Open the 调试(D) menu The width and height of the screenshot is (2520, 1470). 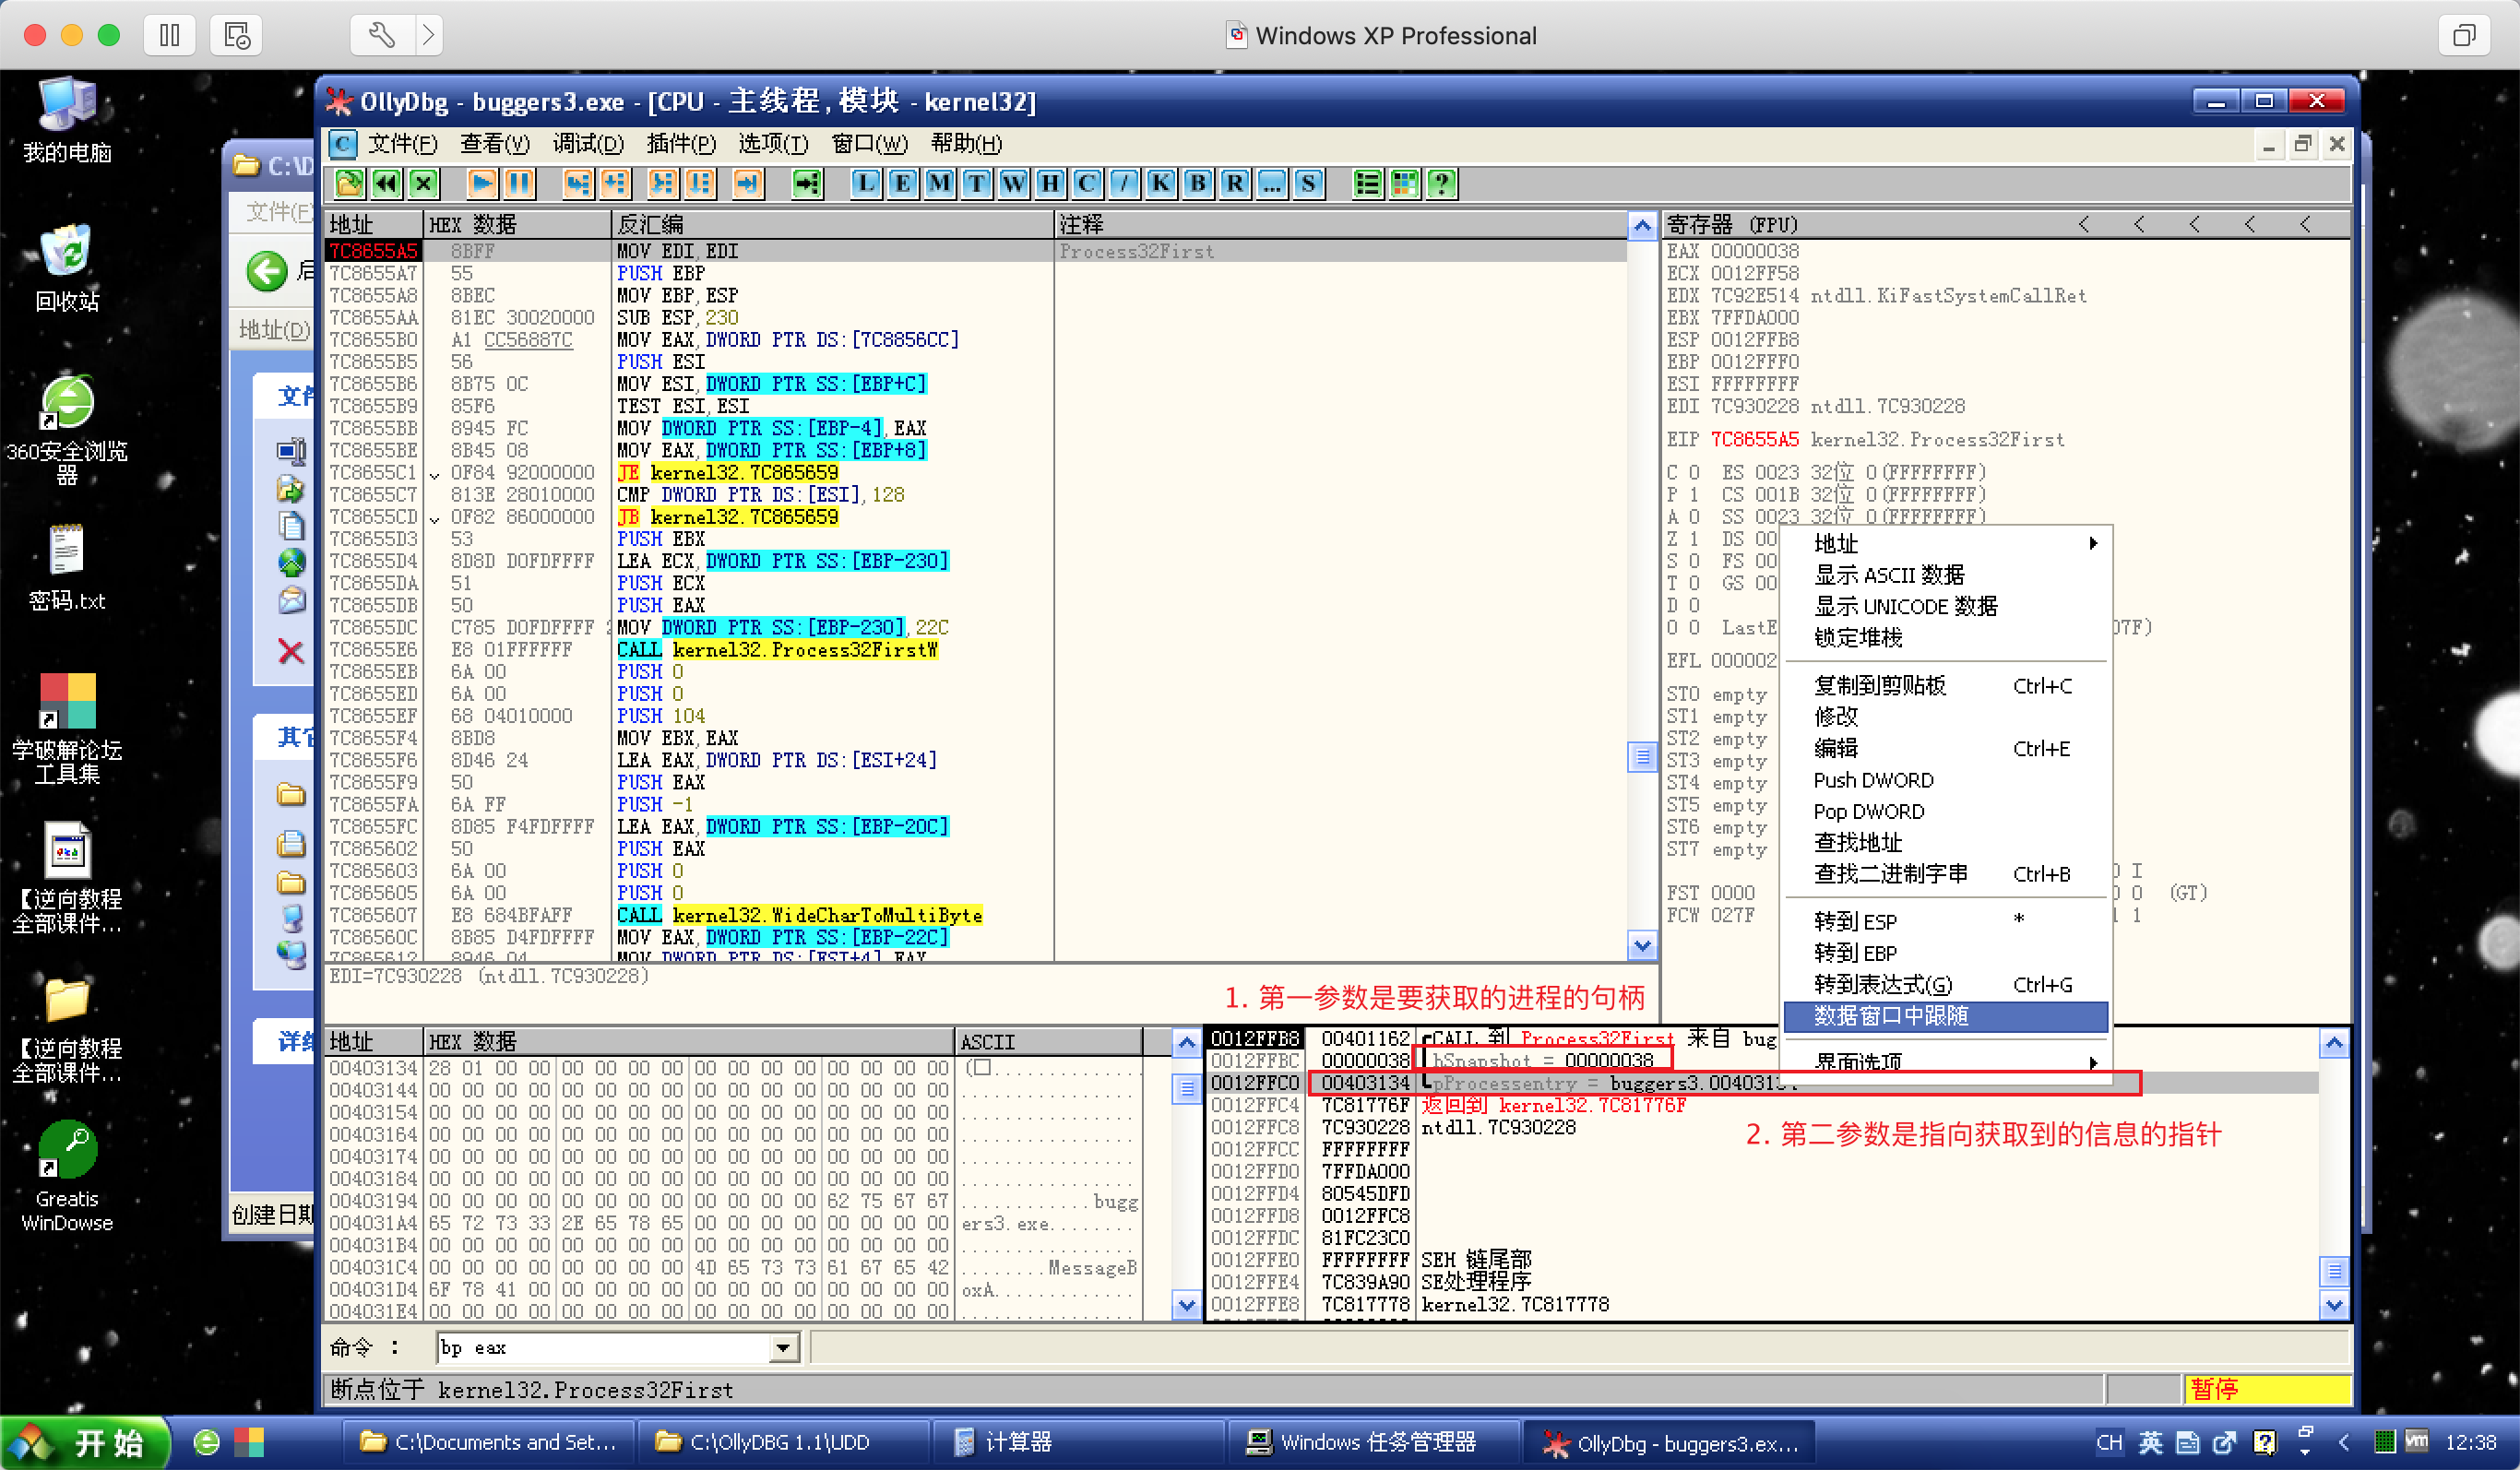click(x=588, y=143)
